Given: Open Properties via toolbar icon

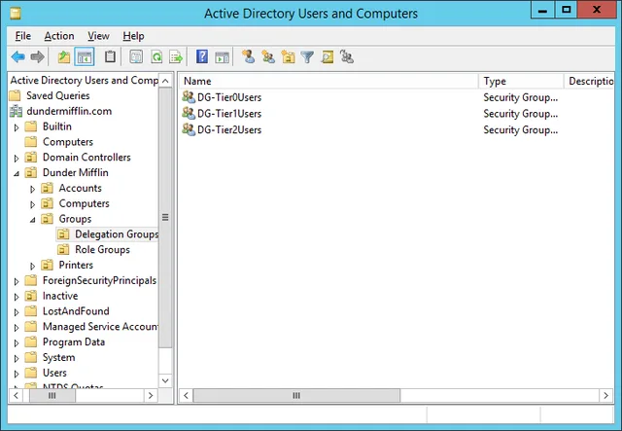Looking at the screenshot, I should click(136, 57).
